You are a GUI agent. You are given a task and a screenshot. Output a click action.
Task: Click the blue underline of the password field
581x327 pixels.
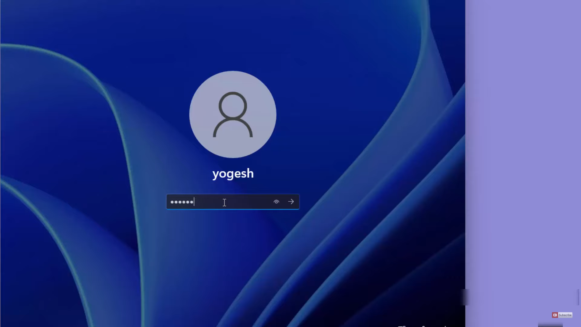(233, 209)
